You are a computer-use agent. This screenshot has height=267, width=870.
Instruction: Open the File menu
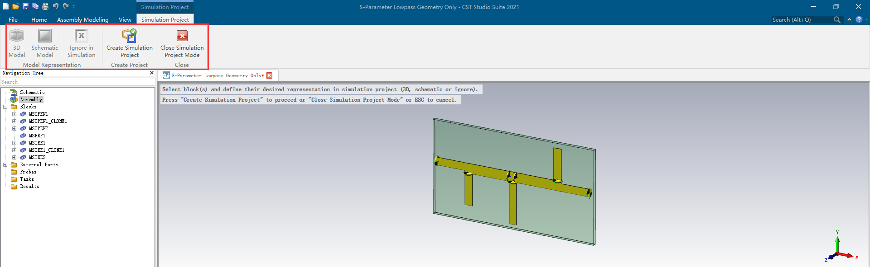pyautogui.click(x=13, y=19)
